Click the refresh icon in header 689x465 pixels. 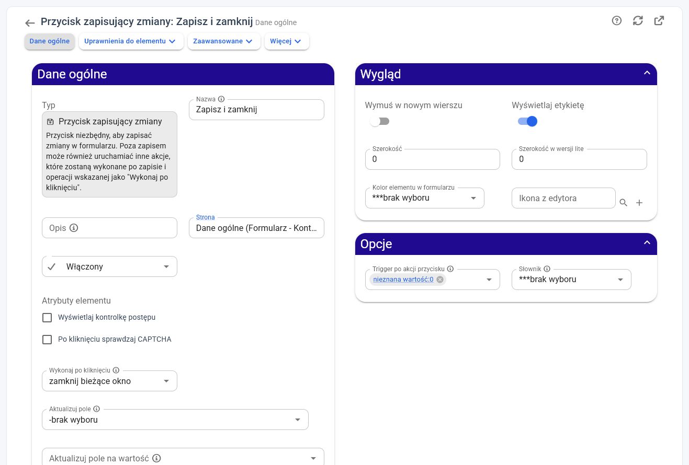click(638, 20)
